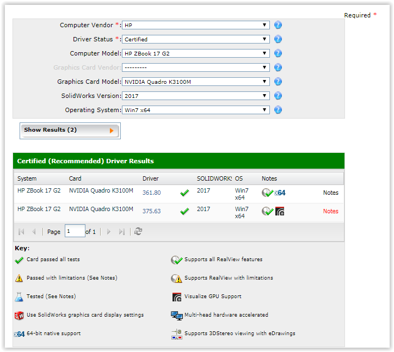Click Key RealView with limitations icon
The image size is (394, 352).
[x=177, y=279]
